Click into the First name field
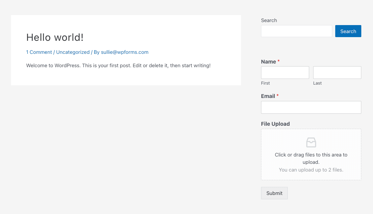The image size is (373, 214). point(285,73)
